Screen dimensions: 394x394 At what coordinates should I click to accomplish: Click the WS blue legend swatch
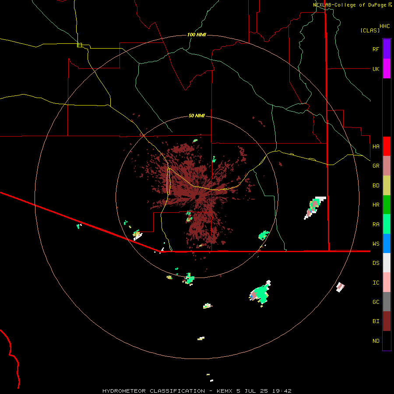point(387,243)
